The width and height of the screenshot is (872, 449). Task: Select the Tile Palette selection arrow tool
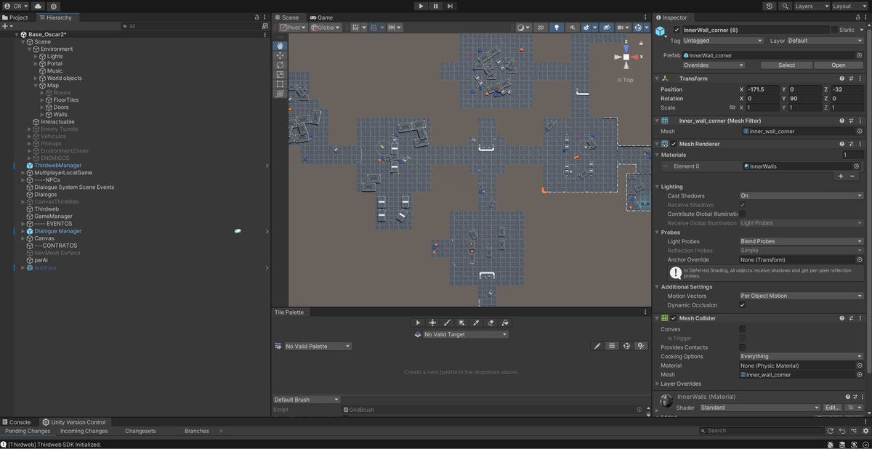tap(418, 323)
